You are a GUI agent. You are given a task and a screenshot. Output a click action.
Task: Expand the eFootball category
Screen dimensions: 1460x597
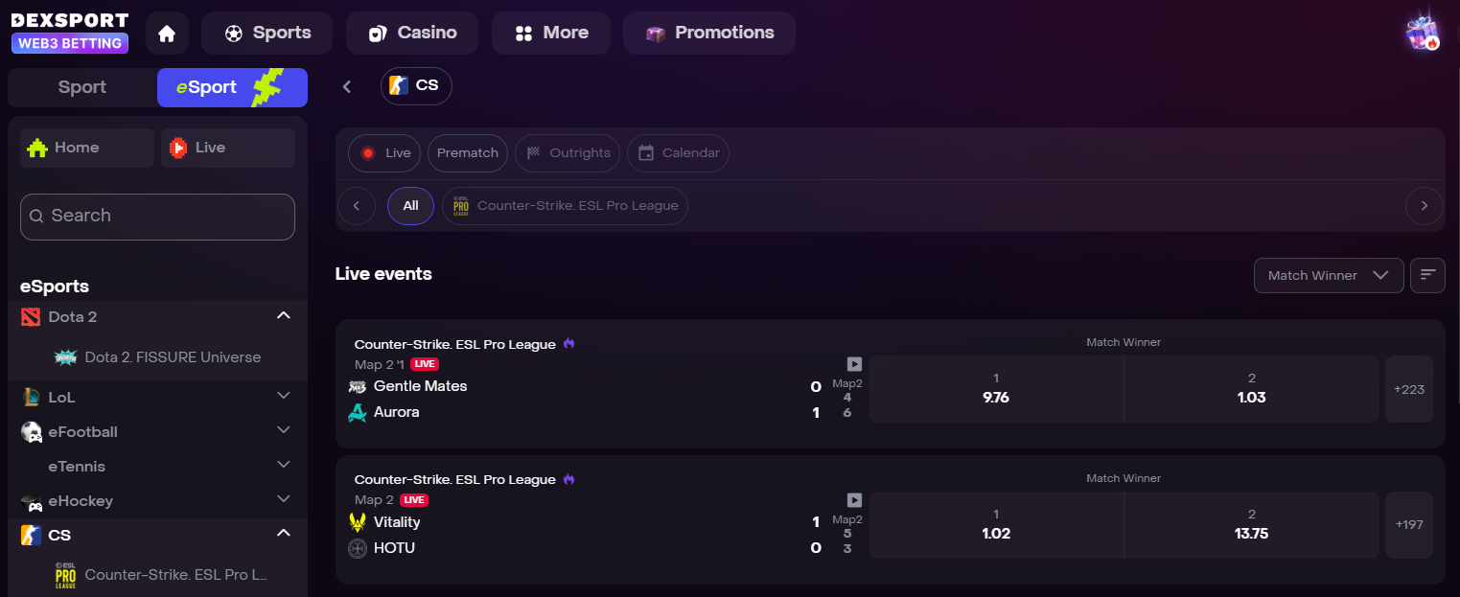[x=283, y=430]
